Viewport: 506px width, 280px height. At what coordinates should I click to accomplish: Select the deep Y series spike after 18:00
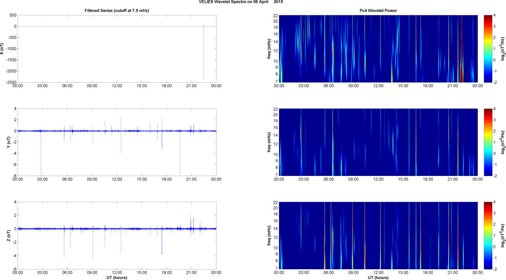(180, 158)
